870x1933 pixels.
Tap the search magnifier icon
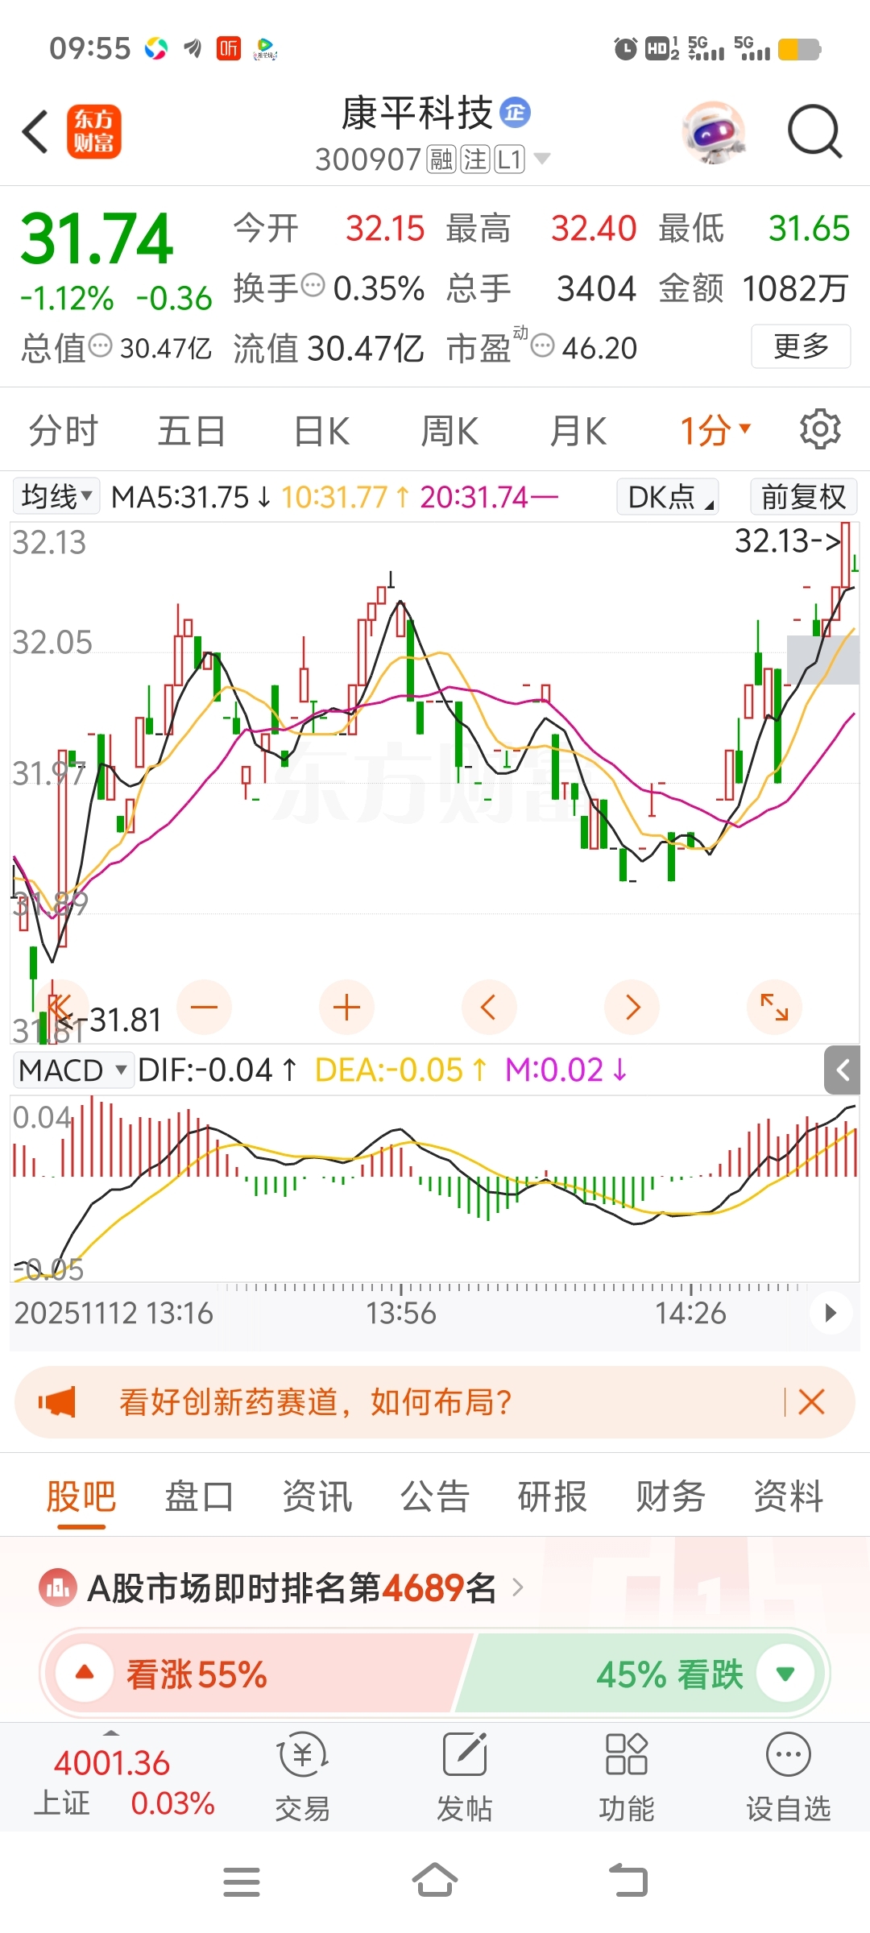(x=814, y=131)
